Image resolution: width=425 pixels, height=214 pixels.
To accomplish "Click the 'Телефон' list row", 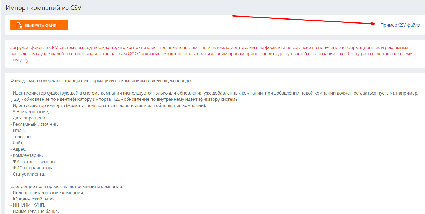I will tap(21, 137).
